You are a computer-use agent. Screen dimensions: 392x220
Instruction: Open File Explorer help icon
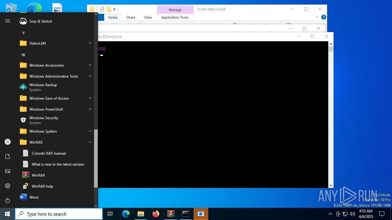[x=323, y=17]
